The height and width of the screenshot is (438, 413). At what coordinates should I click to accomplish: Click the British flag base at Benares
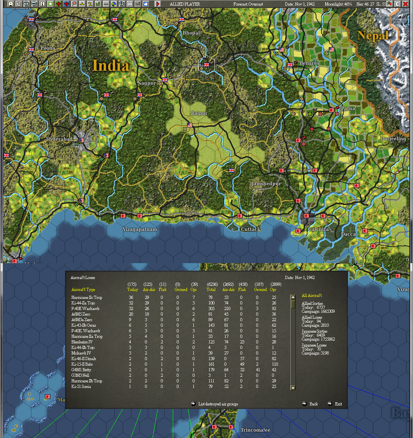[290, 65]
